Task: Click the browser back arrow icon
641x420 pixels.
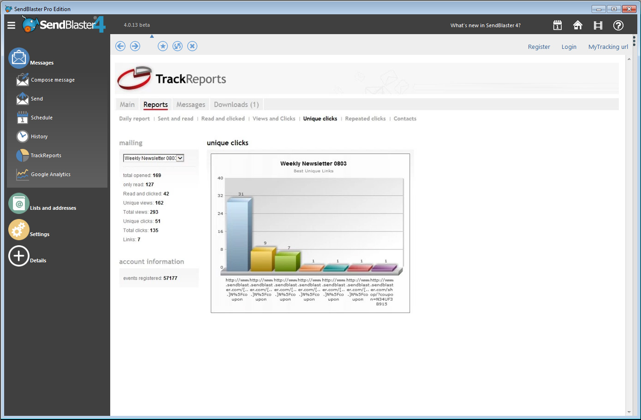Action: (120, 46)
